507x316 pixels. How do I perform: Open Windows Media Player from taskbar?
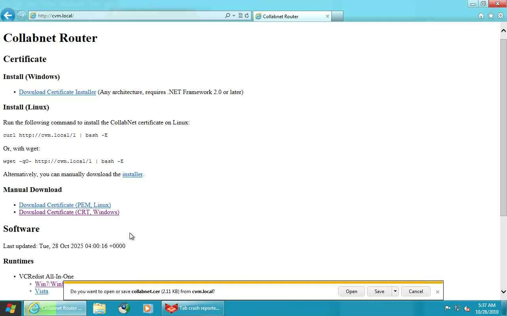click(148, 308)
